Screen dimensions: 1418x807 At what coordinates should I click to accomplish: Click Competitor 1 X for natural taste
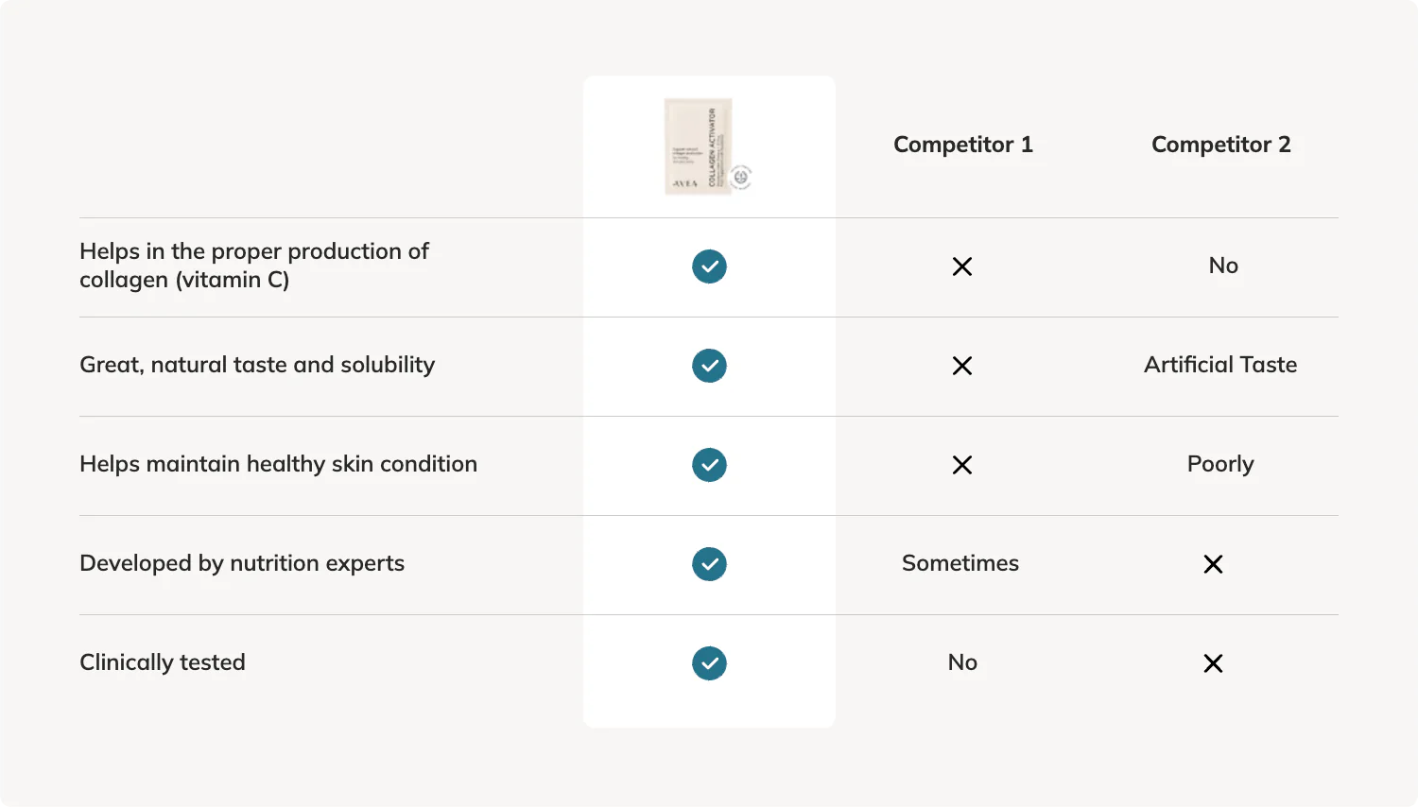click(x=962, y=366)
